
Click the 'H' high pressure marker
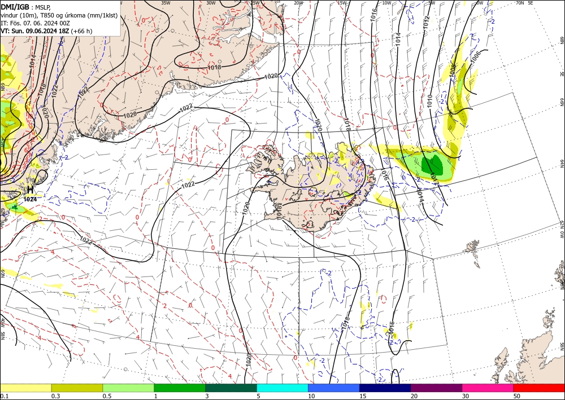[x=31, y=190]
